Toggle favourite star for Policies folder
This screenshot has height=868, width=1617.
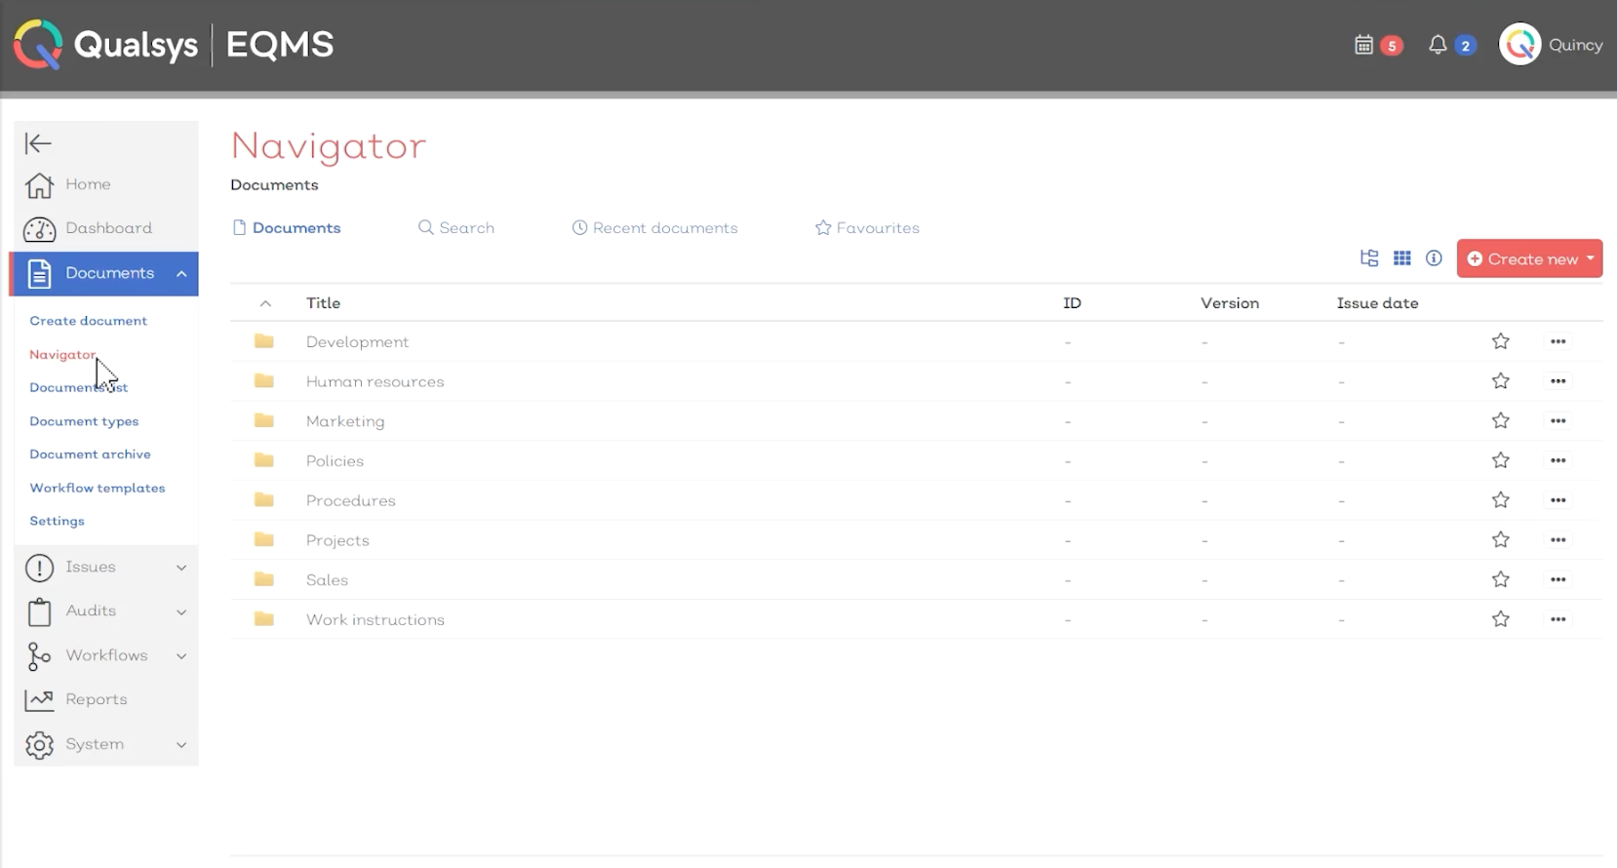1500,460
